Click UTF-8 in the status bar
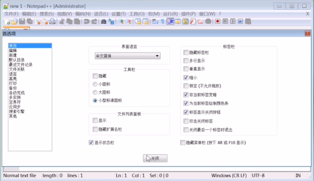The image size is (314, 181). click(258, 176)
